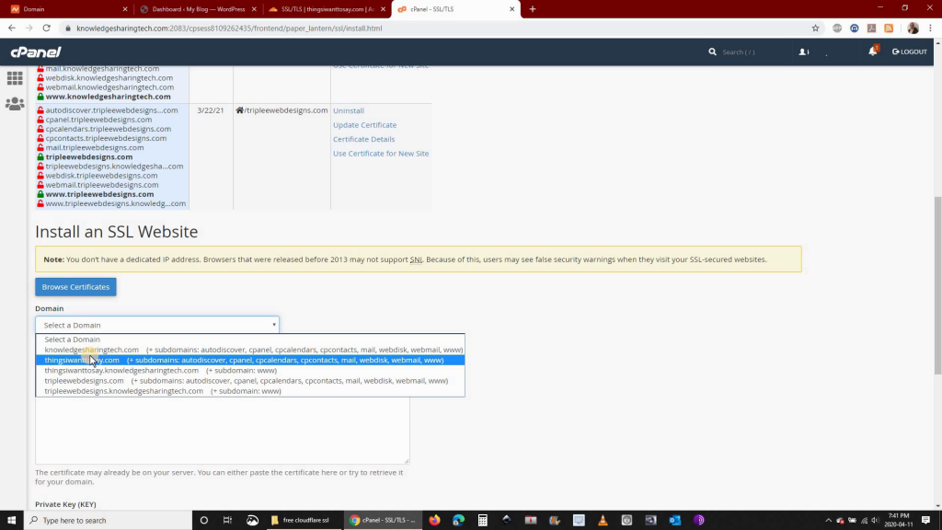Open Outlook from the taskbar
The height and width of the screenshot is (530, 942).
[674, 521]
